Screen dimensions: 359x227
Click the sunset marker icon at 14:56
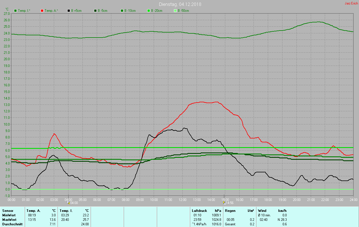(224, 202)
